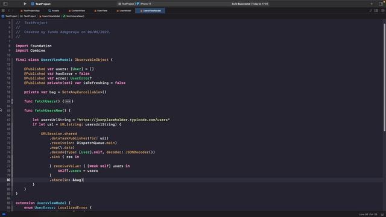Run the project with the play button
The image size is (386, 217).
coord(25,4)
